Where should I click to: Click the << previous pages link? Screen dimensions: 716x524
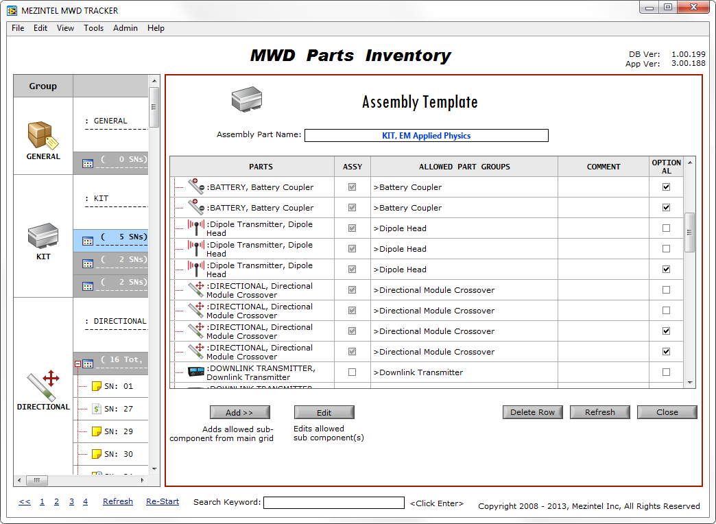25,501
